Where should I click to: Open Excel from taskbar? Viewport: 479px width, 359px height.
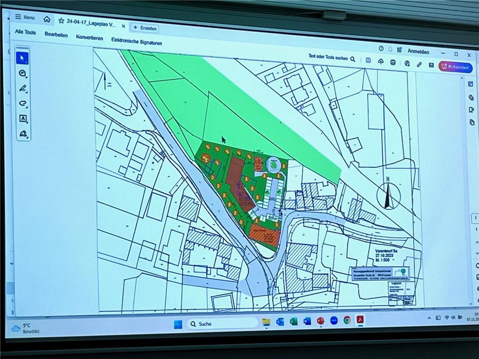(x=294, y=322)
